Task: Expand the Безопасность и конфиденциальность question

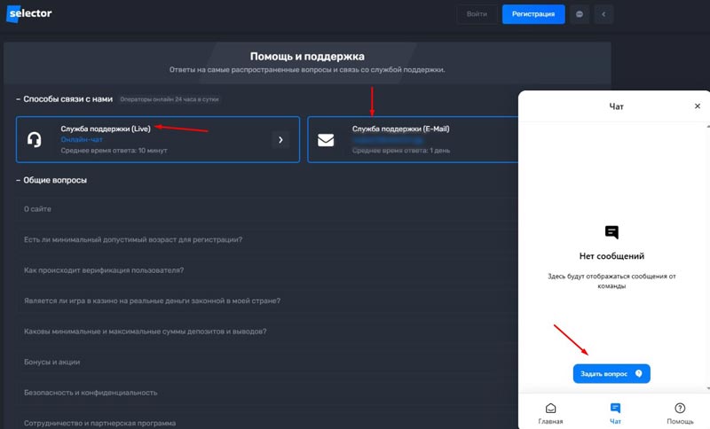Action: [x=91, y=393]
